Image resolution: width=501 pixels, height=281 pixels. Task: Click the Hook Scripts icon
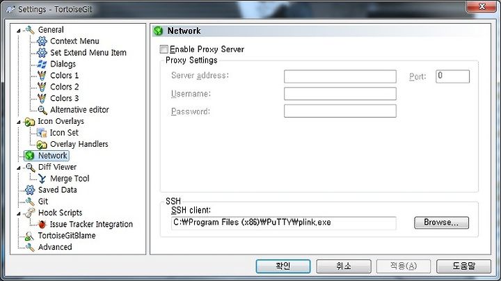coord(30,213)
